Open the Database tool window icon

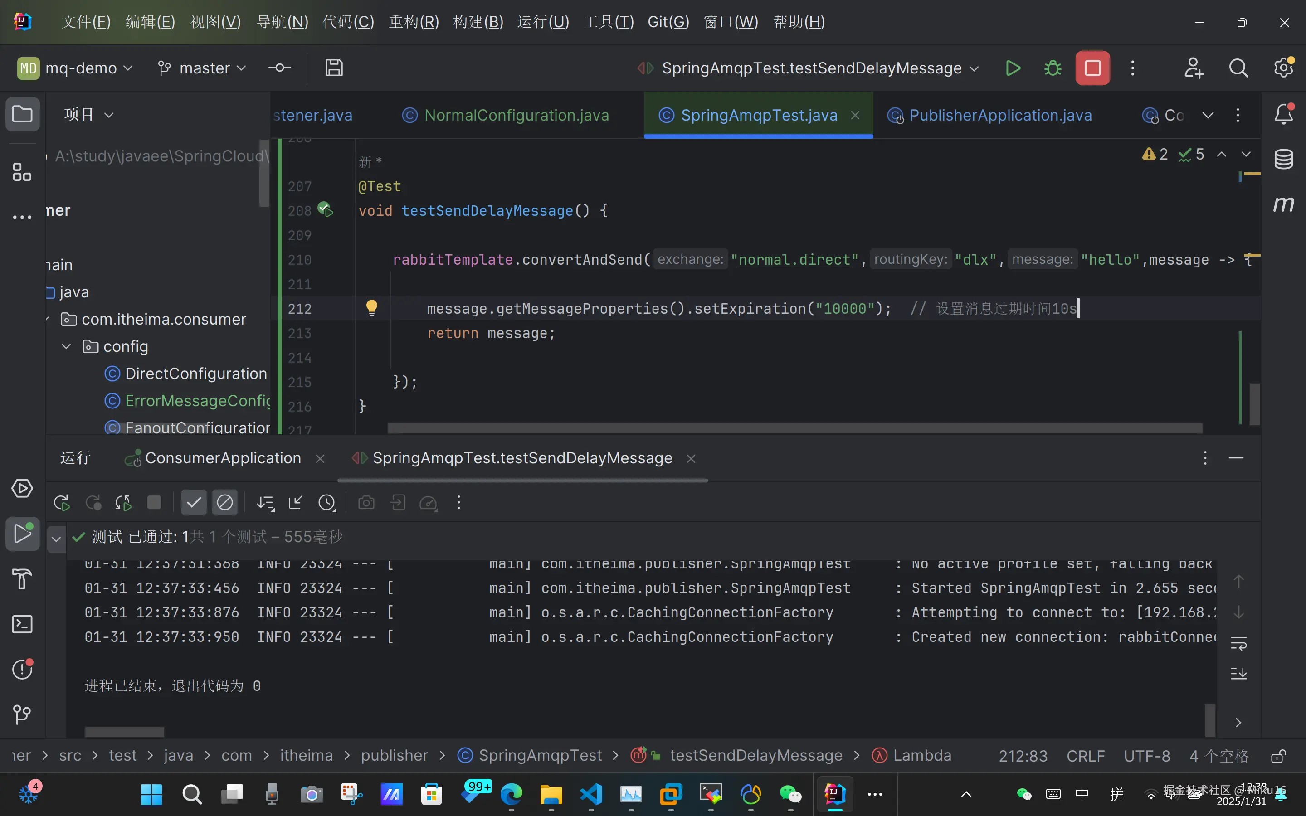click(1283, 159)
